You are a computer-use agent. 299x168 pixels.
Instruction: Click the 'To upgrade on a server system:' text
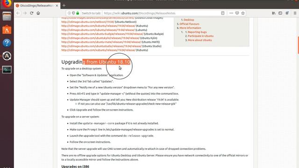[x=80, y=117]
